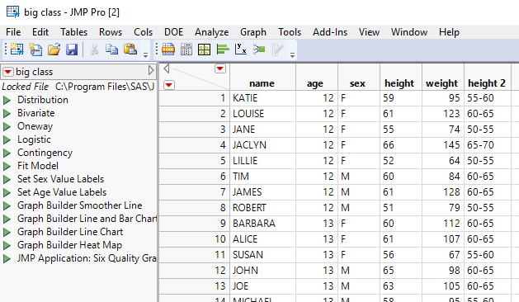Run the Fit Model script green triangle
Image resolution: width=519 pixels, height=302 pixels.
(7, 166)
